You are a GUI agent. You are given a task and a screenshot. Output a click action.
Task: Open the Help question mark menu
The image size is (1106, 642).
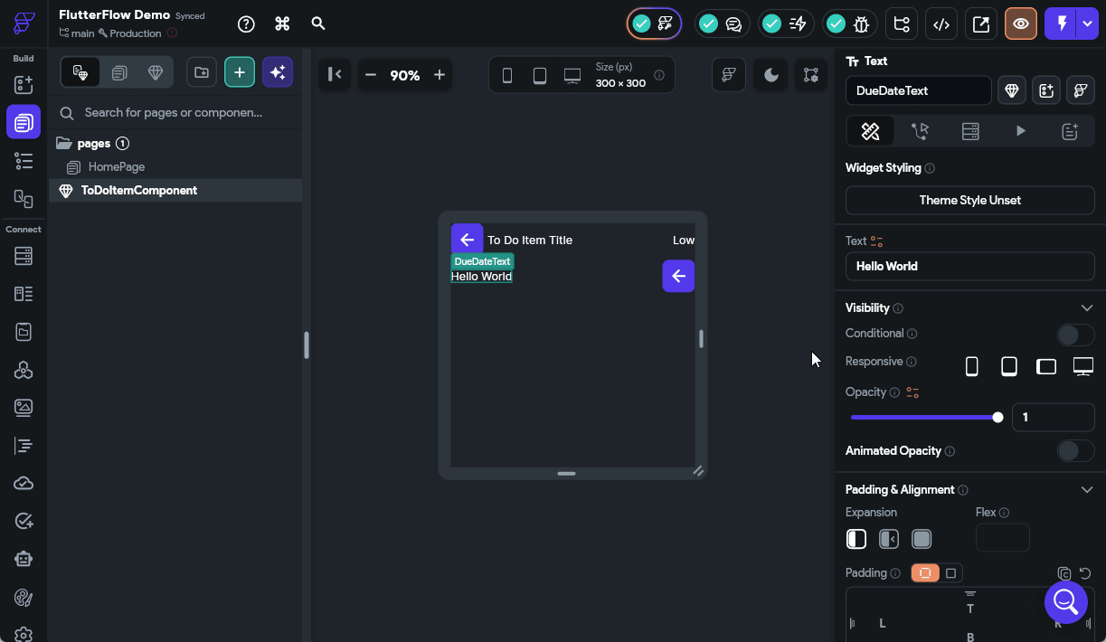(x=246, y=24)
